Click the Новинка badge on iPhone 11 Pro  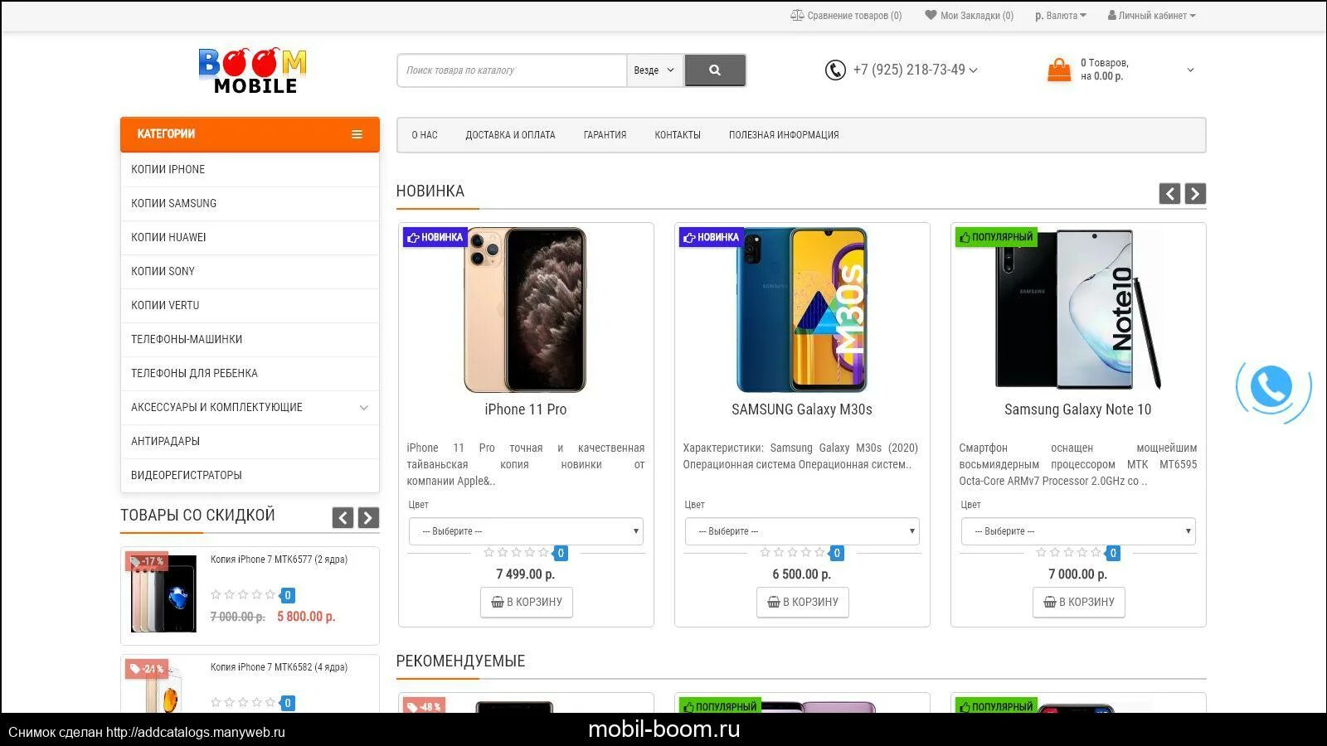[435, 237]
